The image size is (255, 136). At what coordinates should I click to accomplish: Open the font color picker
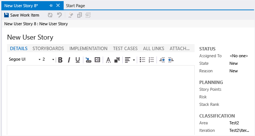[x=108, y=60]
